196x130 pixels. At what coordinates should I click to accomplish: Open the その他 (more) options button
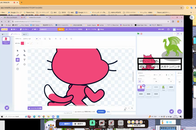coord(121,123)
